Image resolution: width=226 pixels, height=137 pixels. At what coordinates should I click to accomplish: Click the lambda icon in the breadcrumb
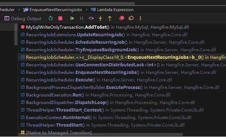point(93,10)
